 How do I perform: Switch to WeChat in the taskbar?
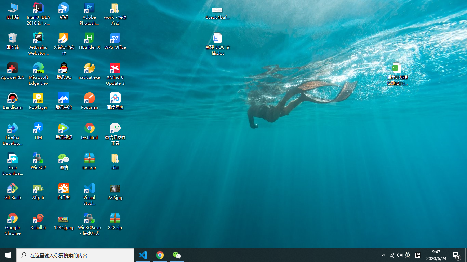(176, 255)
